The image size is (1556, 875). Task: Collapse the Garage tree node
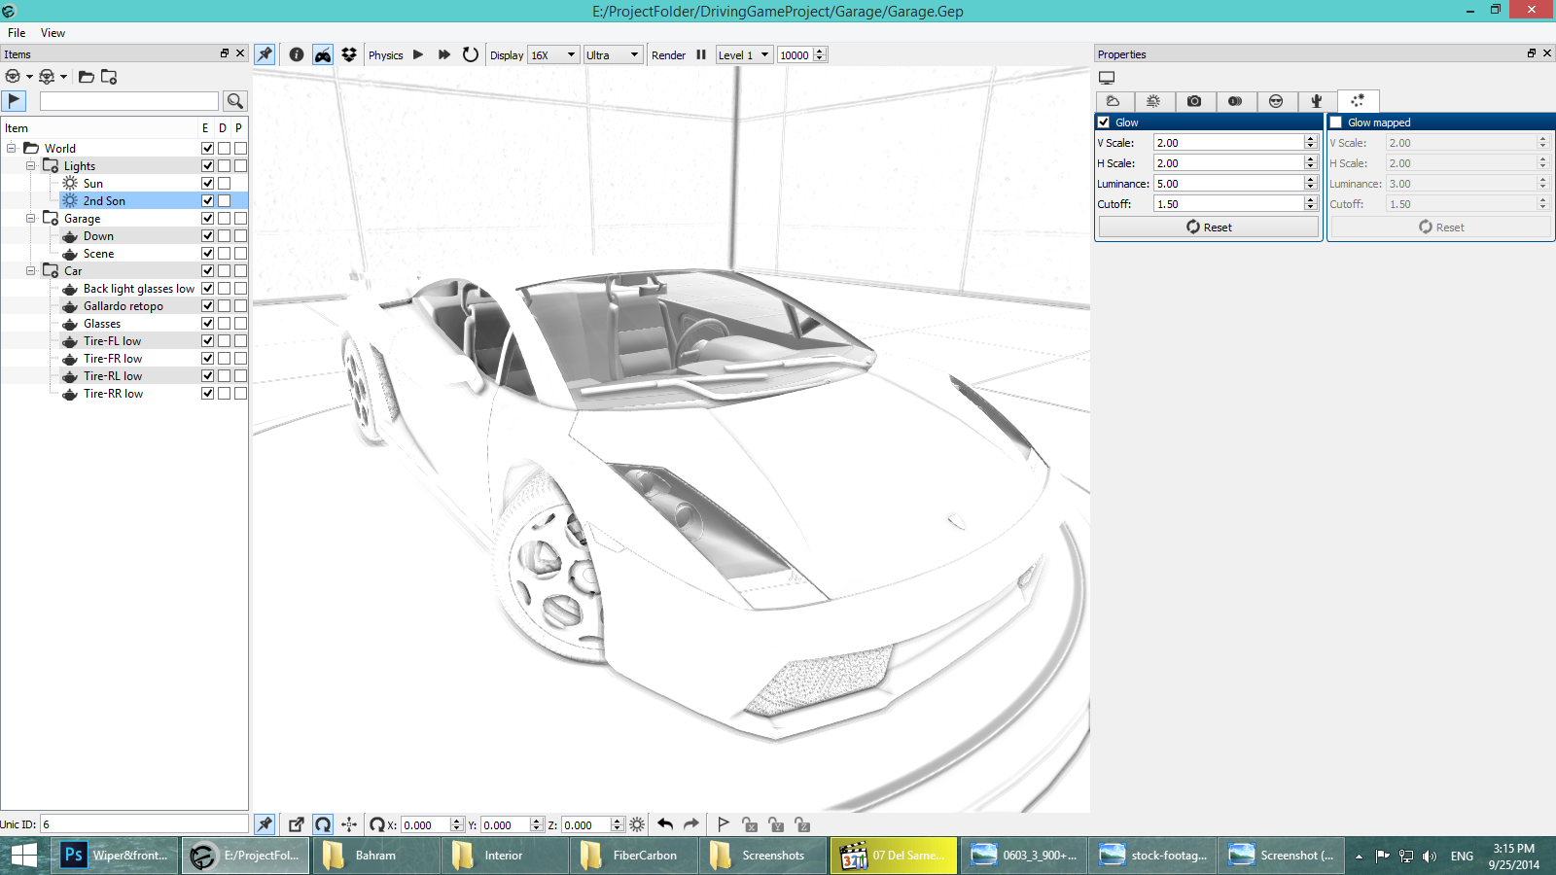tap(31, 219)
